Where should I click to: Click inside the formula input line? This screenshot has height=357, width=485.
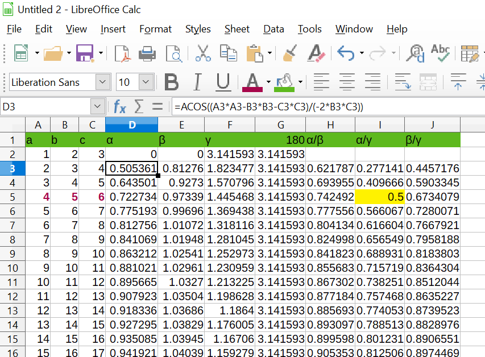point(328,107)
